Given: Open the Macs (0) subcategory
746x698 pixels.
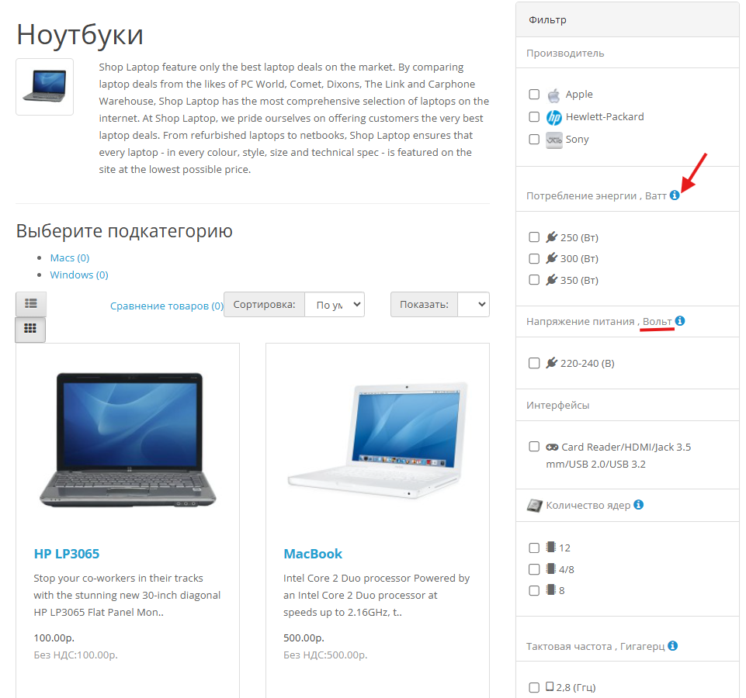Looking at the screenshot, I should pyautogui.click(x=69, y=257).
